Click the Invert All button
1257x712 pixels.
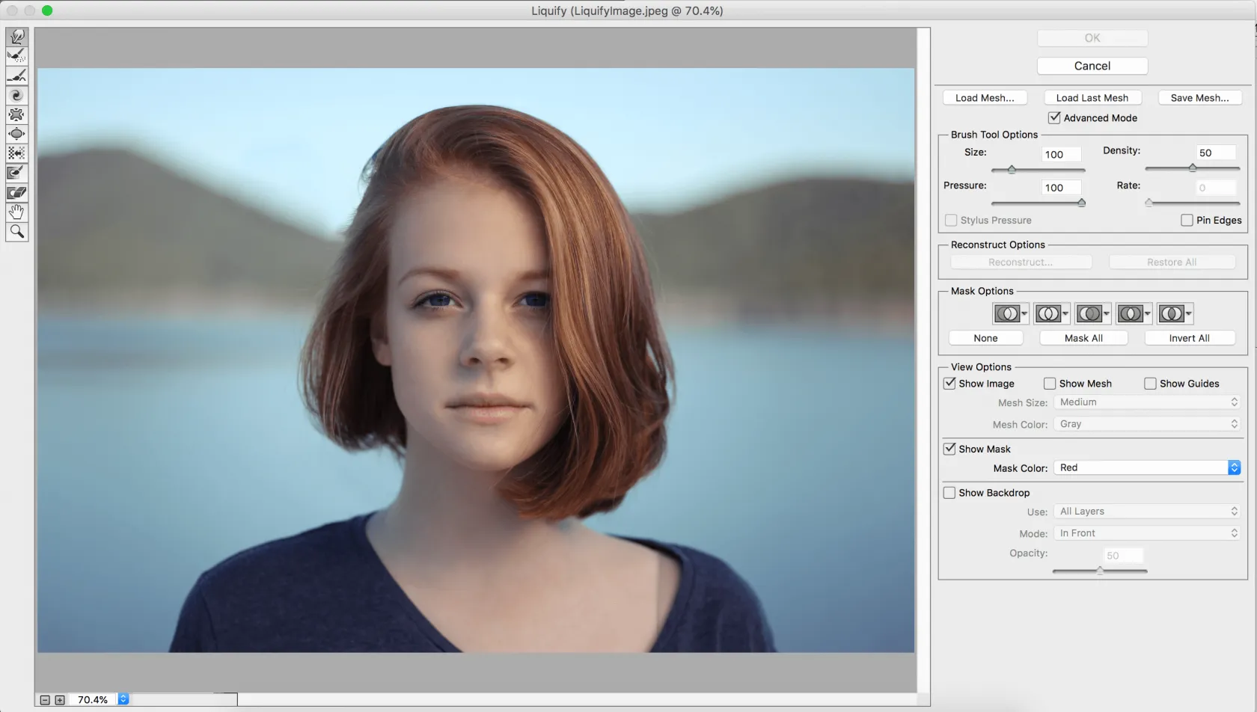(1190, 338)
